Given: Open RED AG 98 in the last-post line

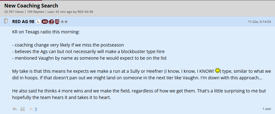Looking at the screenshot, I should (x=85, y=12).
